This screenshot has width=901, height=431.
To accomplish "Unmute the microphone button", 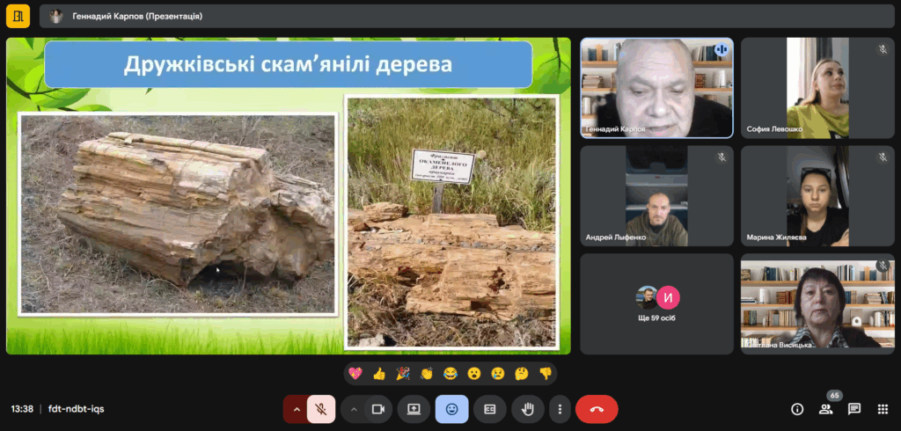I will pos(322,409).
